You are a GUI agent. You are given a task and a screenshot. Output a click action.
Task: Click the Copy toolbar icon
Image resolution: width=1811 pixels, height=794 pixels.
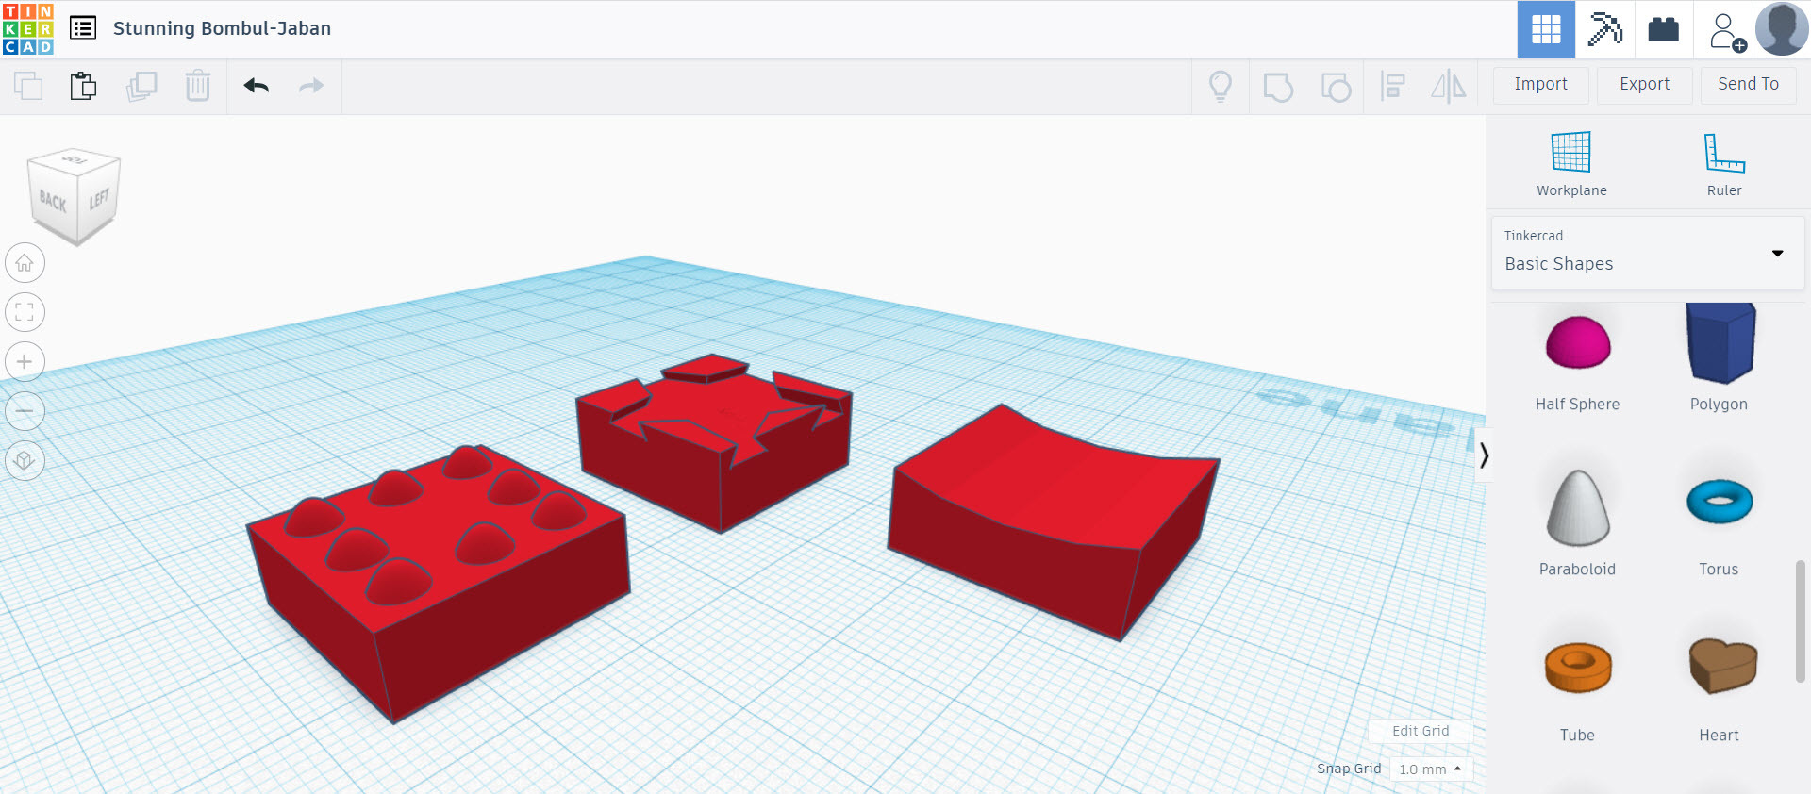click(28, 86)
